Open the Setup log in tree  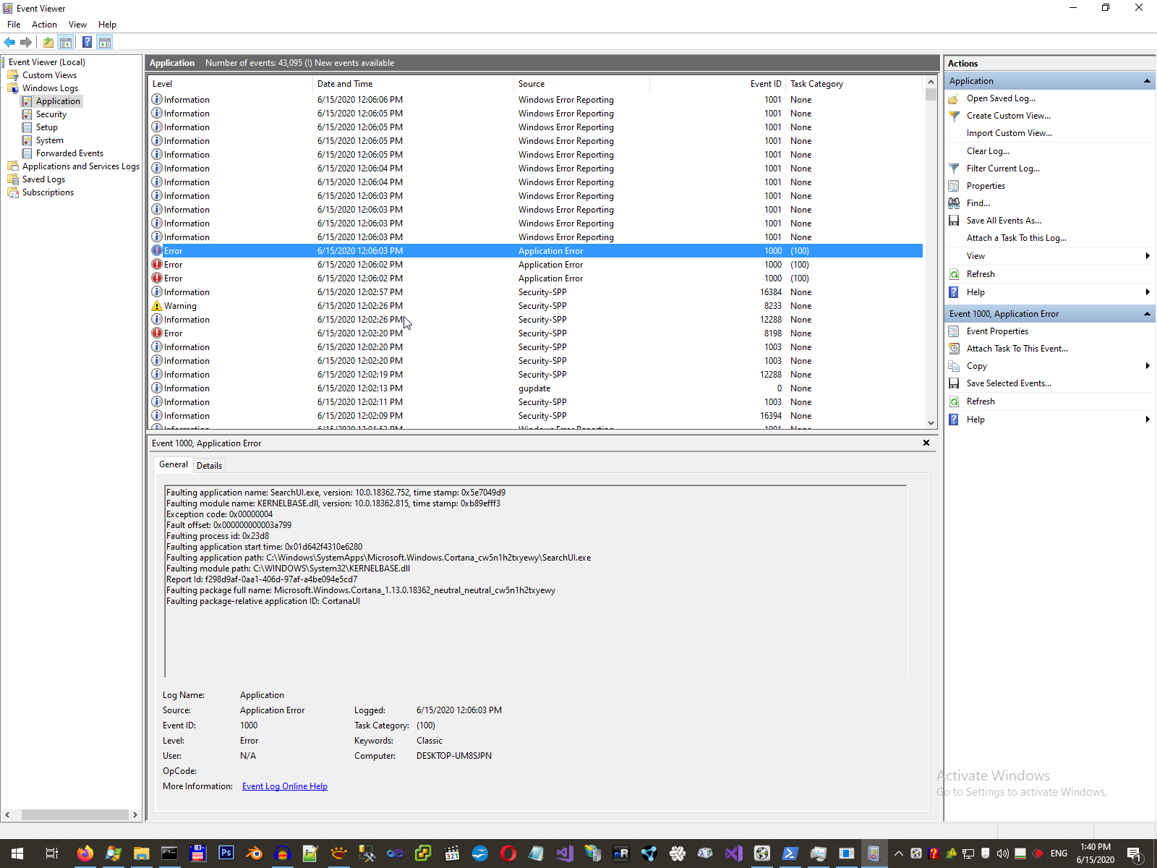pyautogui.click(x=46, y=127)
